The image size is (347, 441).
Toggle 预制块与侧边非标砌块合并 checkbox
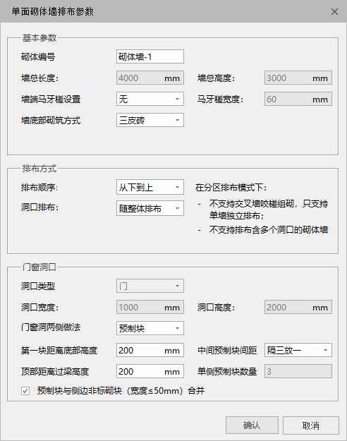(25, 391)
